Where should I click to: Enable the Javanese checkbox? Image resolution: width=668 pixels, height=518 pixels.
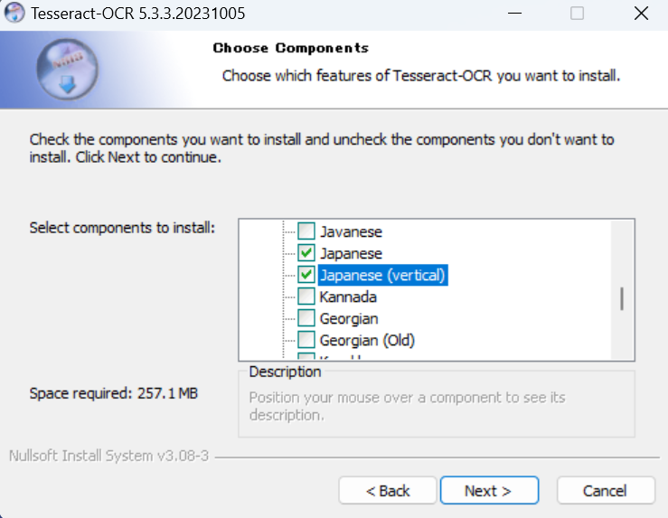point(306,231)
